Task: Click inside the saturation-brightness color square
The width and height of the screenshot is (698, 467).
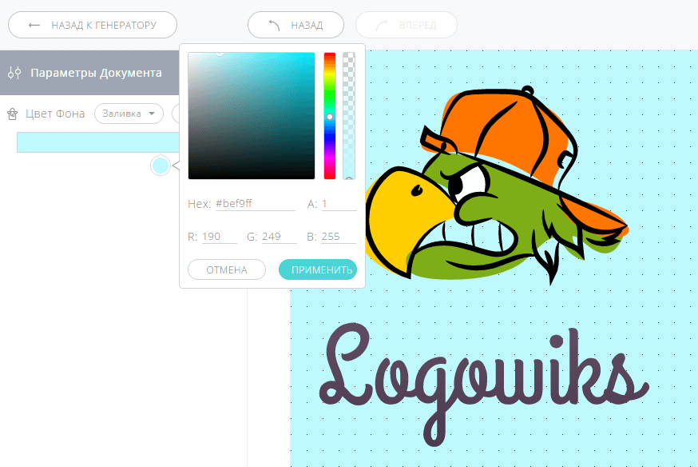Action: click(x=252, y=116)
